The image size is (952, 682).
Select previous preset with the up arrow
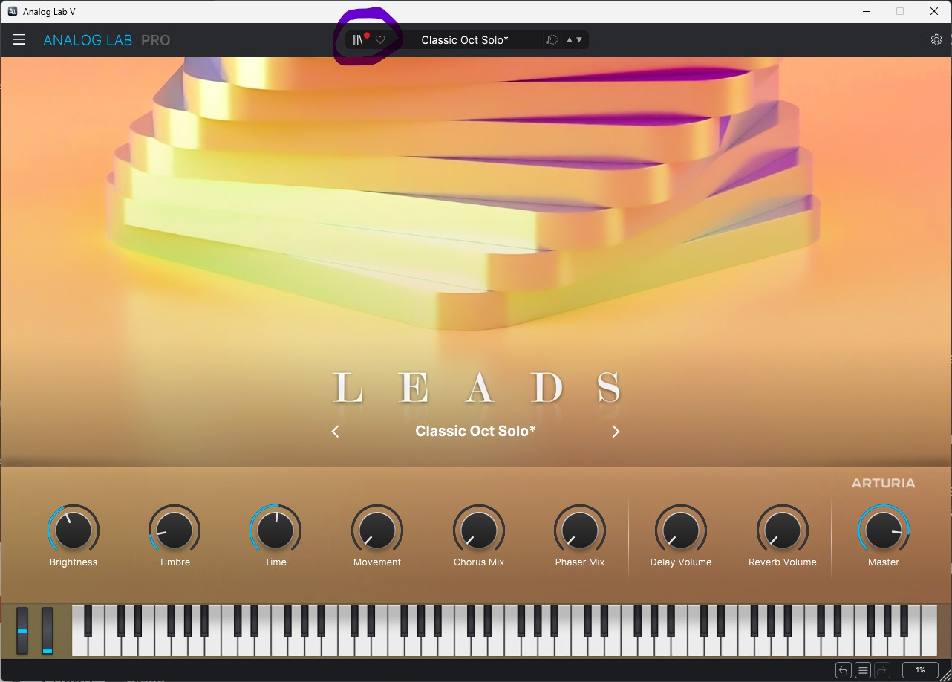point(570,40)
